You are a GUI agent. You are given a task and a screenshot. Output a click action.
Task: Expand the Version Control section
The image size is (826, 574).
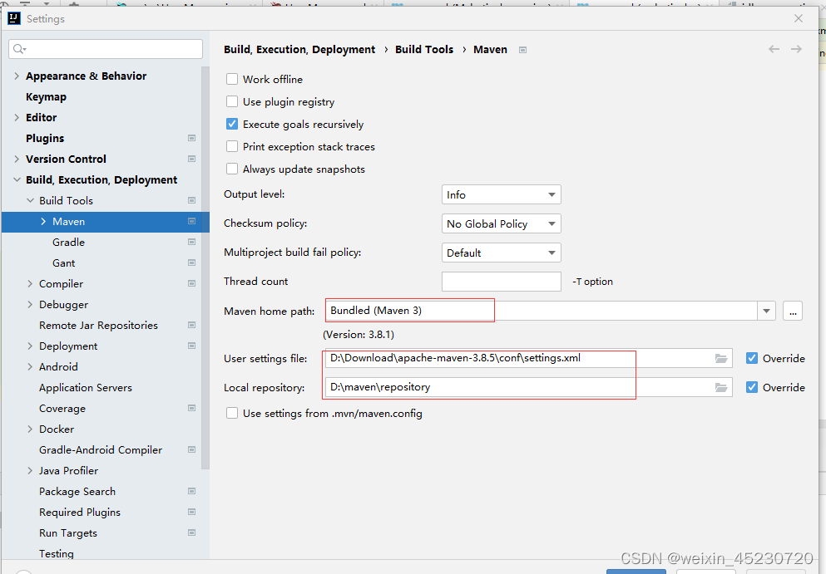17,159
